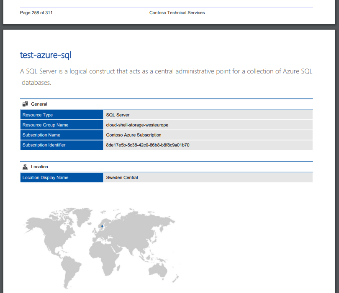Screen dimensions: 339x293
Task: Select the Sweden Central value
Action: click(x=122, y=177)
